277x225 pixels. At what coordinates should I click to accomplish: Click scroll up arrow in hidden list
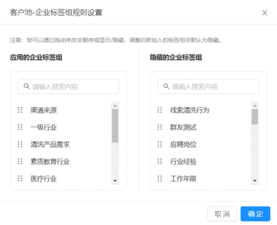(255, 106)
